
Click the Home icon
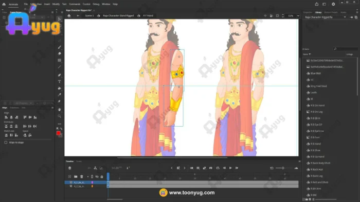pos(4,4)
